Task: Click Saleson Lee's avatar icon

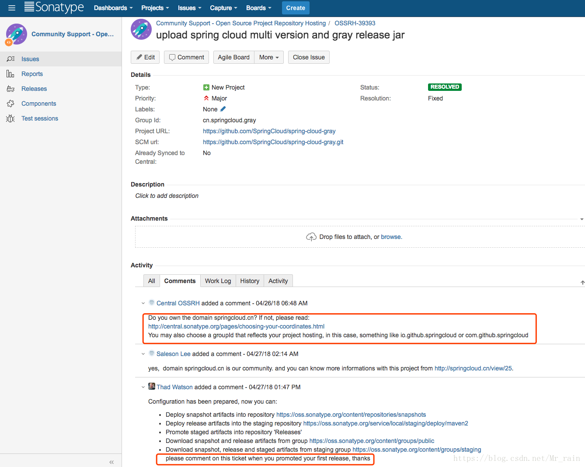Action: point(152,353)
